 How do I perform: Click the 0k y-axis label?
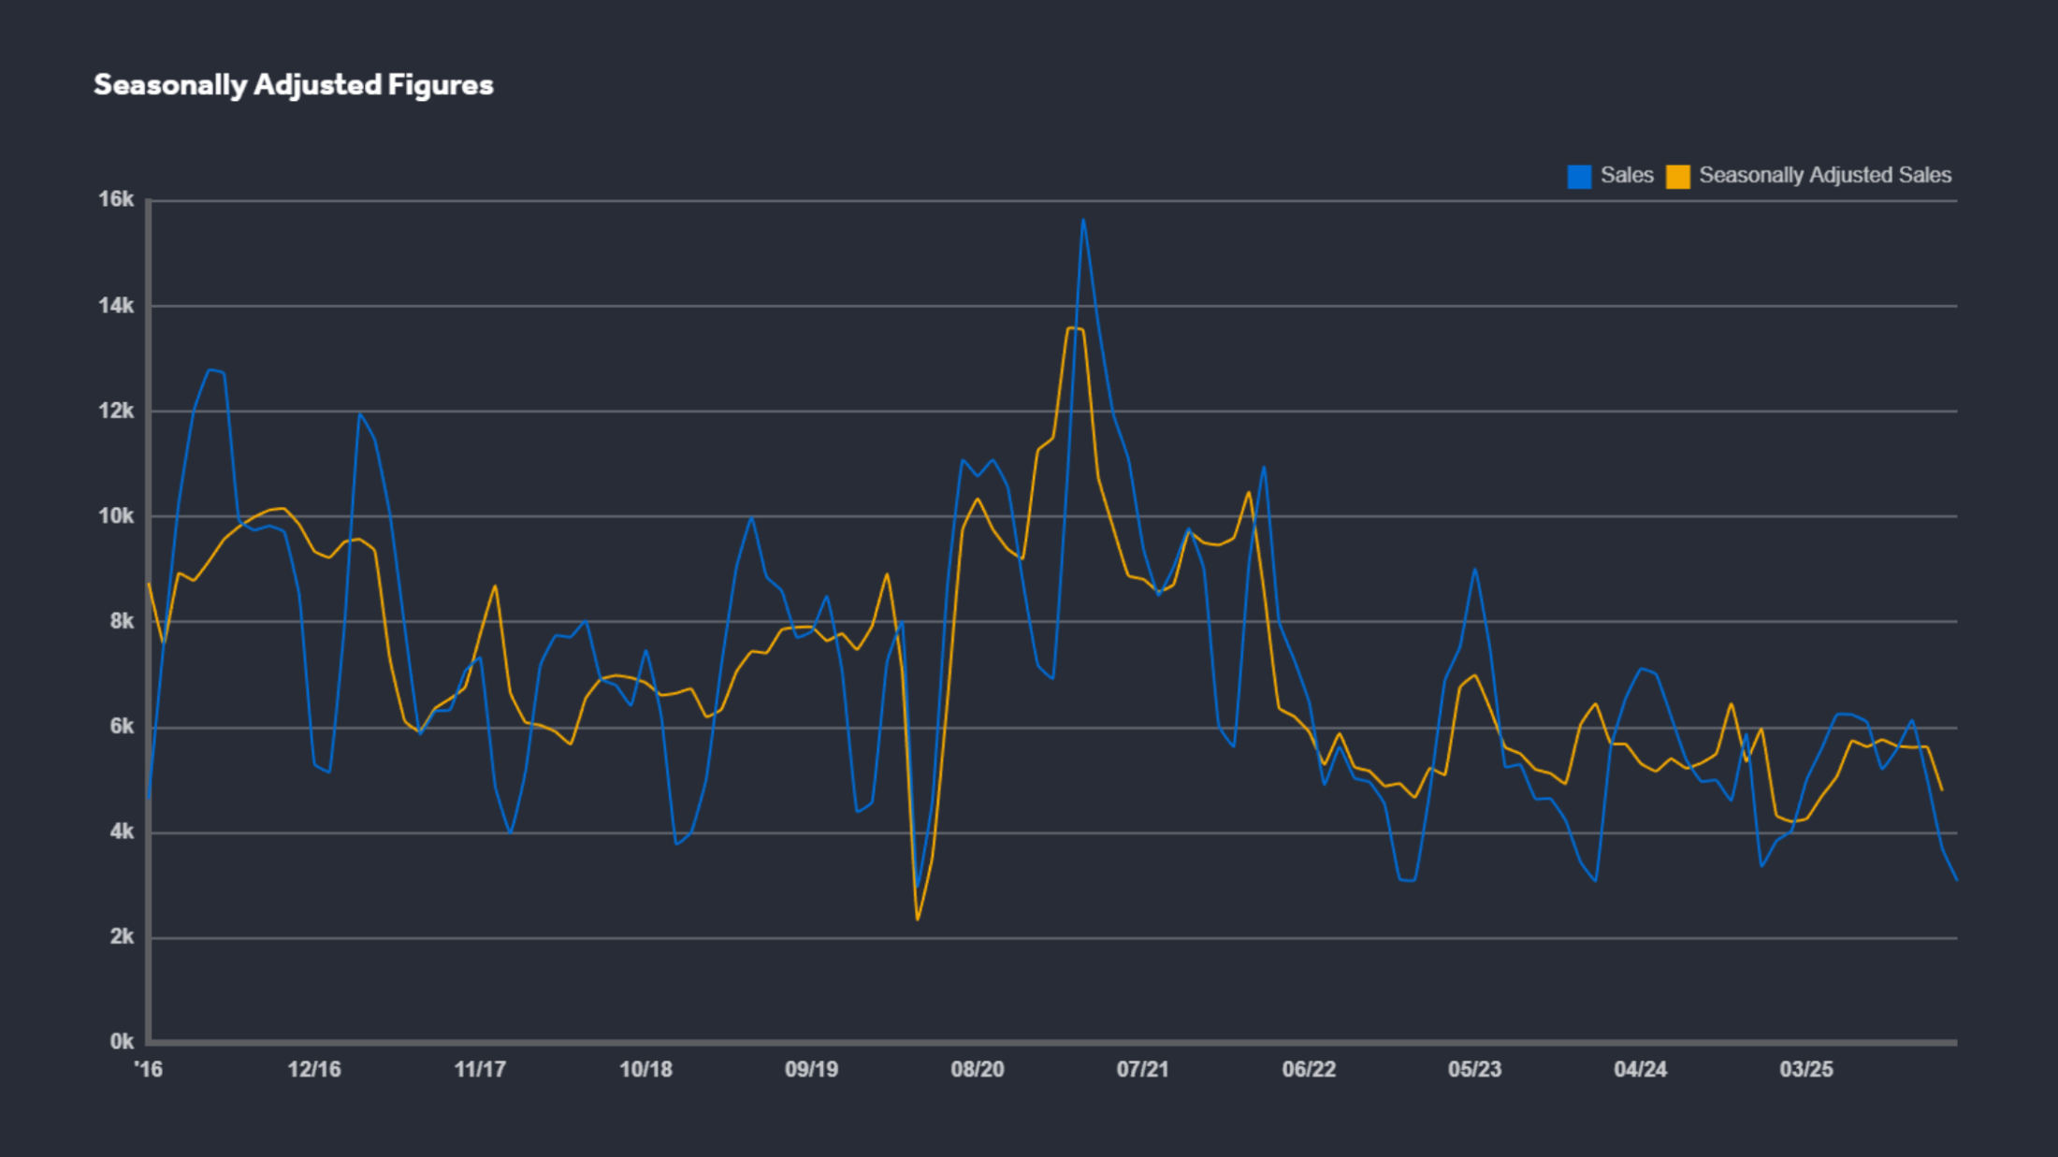click(122, 1041)
